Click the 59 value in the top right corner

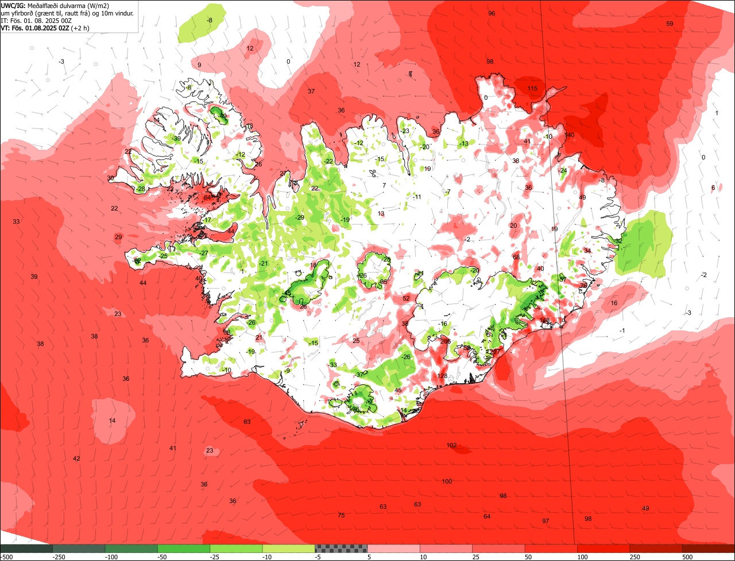(x=670, y=24)
